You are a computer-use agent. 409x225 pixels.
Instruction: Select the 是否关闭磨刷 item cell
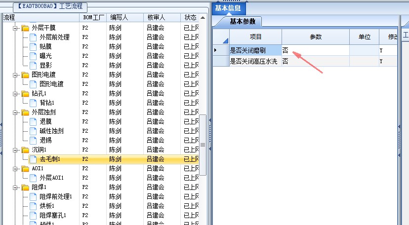point(255,50)
